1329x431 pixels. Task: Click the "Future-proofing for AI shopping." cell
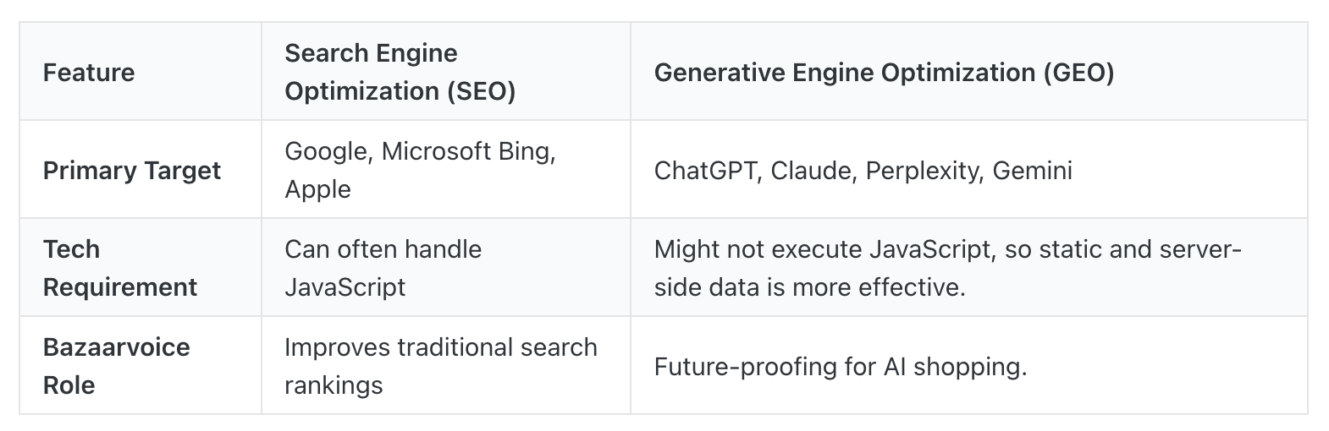(840, 367)
